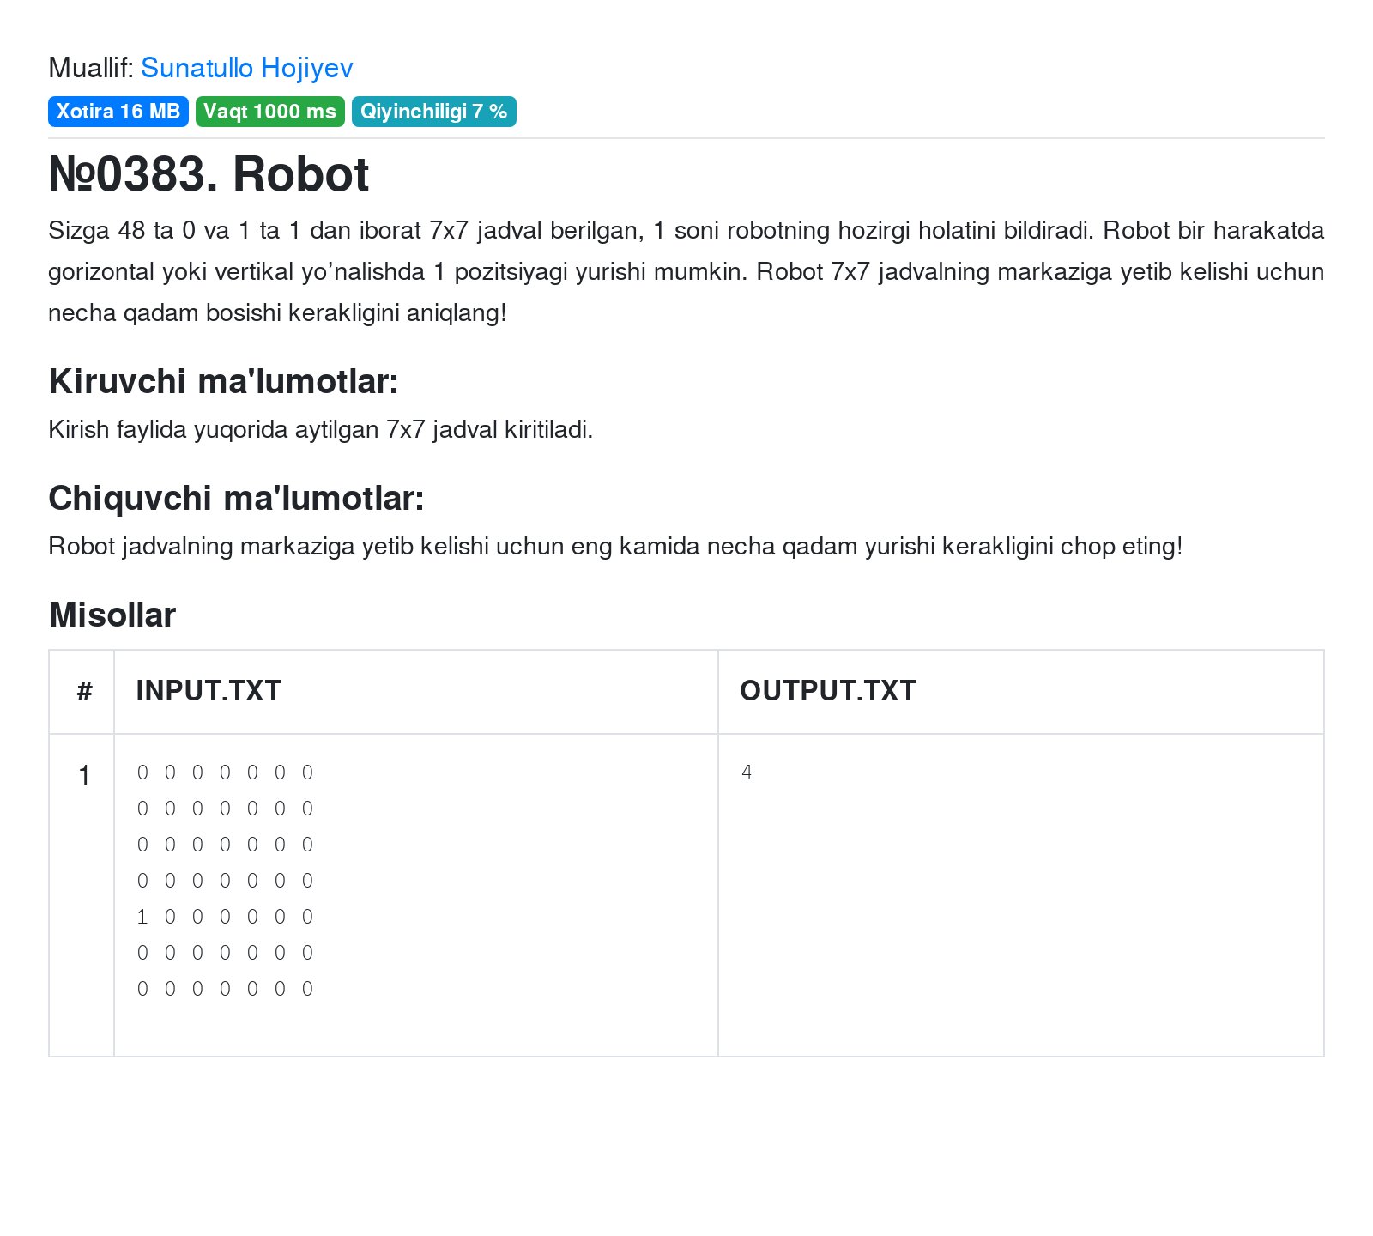Click the # column header
Viewport: 1373px width, 1236px height.
pyautogui.click(x=84, y=691)
